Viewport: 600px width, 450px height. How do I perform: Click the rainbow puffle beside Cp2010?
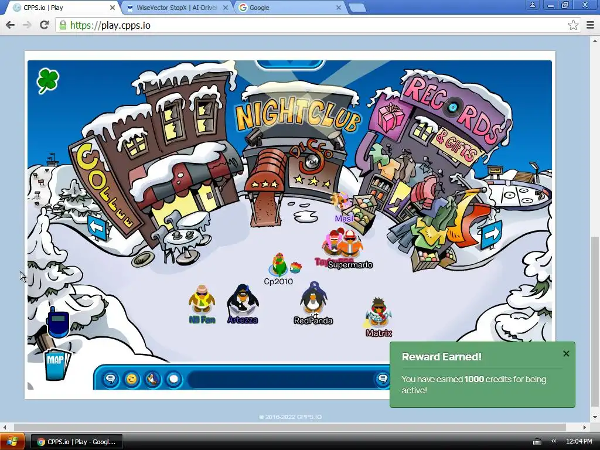click(x=295, y=267)
